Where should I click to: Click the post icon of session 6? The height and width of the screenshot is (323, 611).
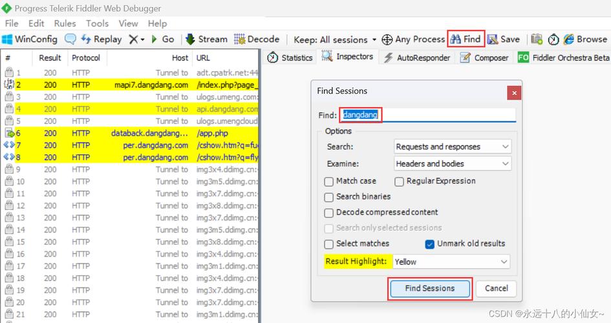pos(9,133)
